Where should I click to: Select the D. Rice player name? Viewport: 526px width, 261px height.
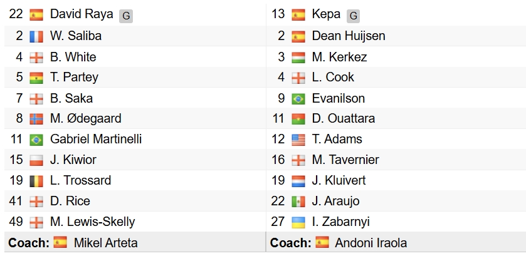coord(70,201)
